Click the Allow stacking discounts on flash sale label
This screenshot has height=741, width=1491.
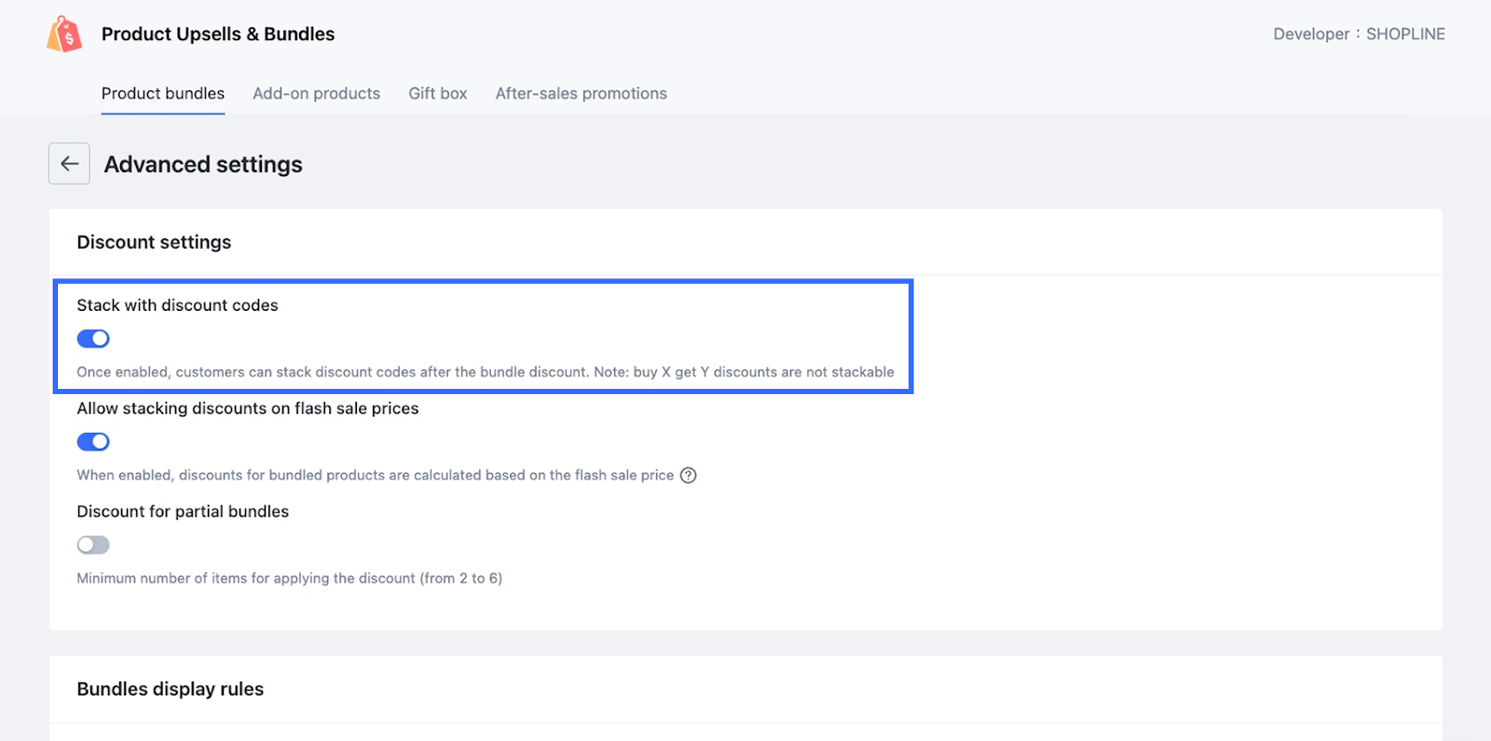tap(248, 409)
